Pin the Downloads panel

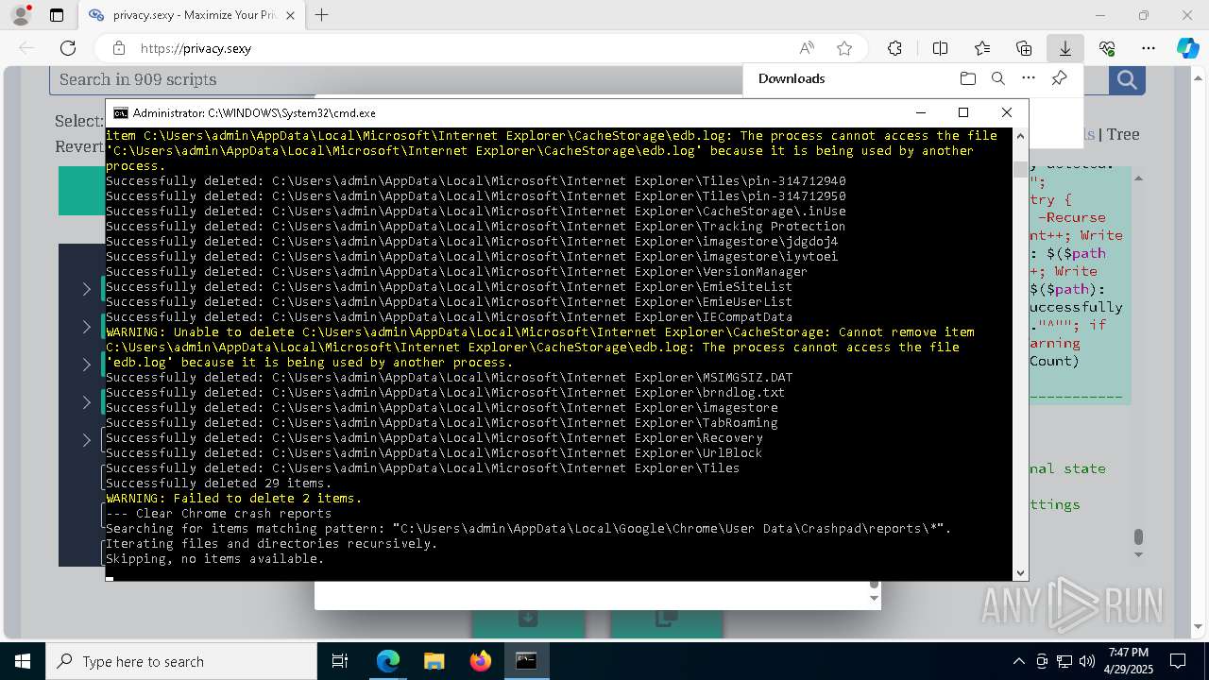(x=1060, y=78)
